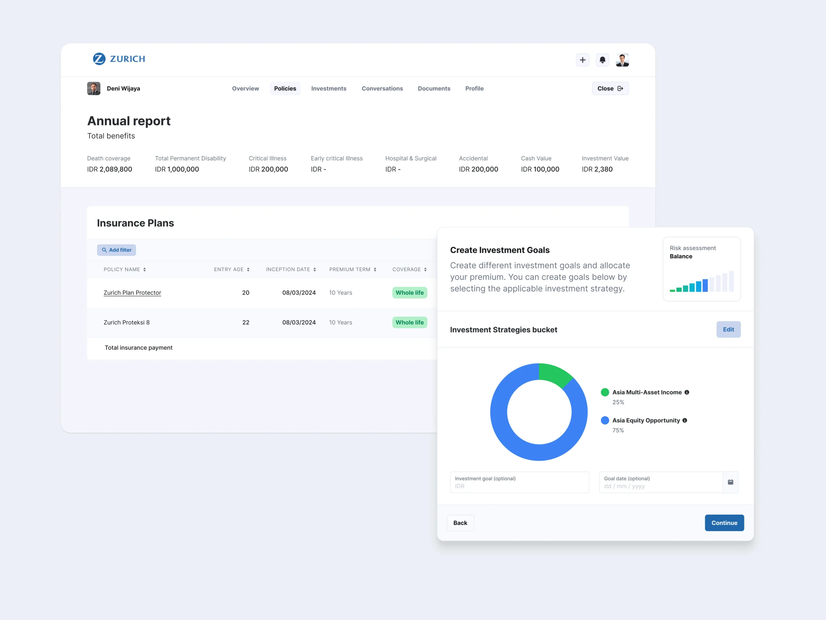Click the Investment goal IDR input field
The image size is (826, 620).
point(519,486)
